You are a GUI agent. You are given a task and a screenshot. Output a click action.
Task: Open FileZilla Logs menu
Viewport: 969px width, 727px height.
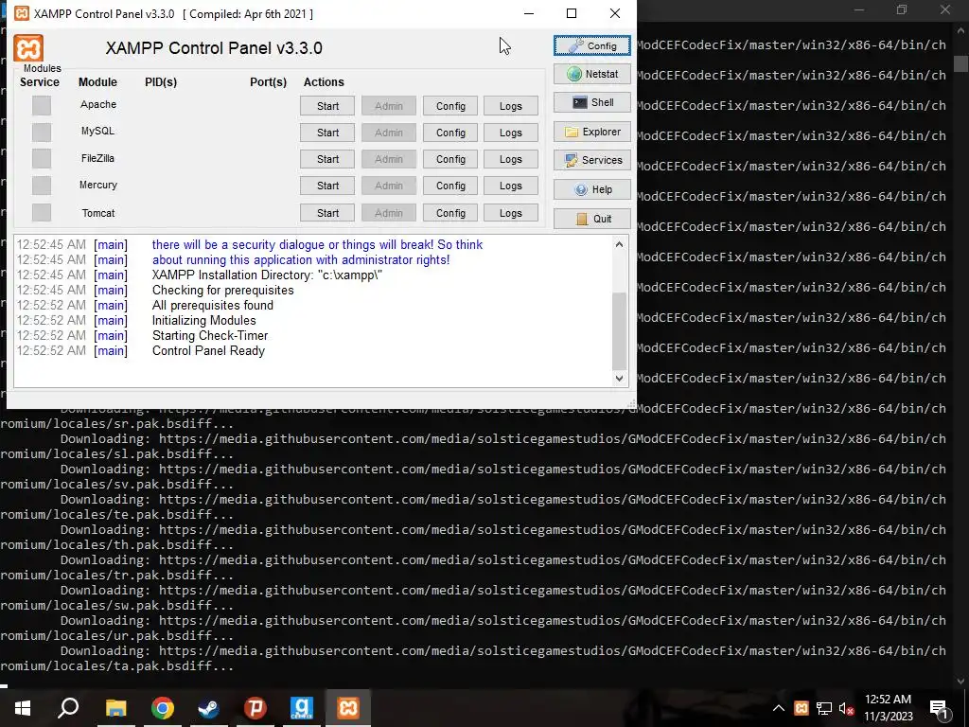click(510, 159)
